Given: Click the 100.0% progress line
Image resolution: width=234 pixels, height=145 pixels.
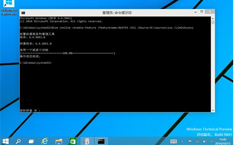Looking at the screenshot, I should click(x=68, y=53).
